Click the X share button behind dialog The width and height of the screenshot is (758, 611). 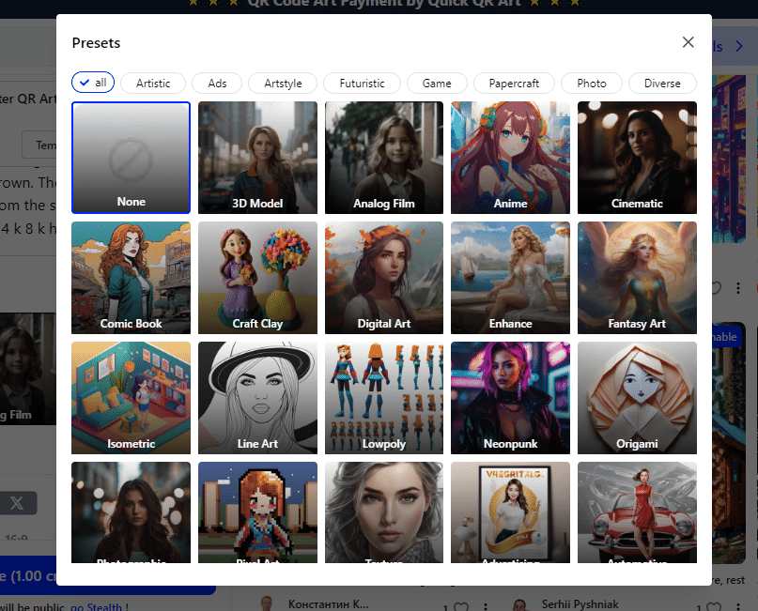pos(18,503)
